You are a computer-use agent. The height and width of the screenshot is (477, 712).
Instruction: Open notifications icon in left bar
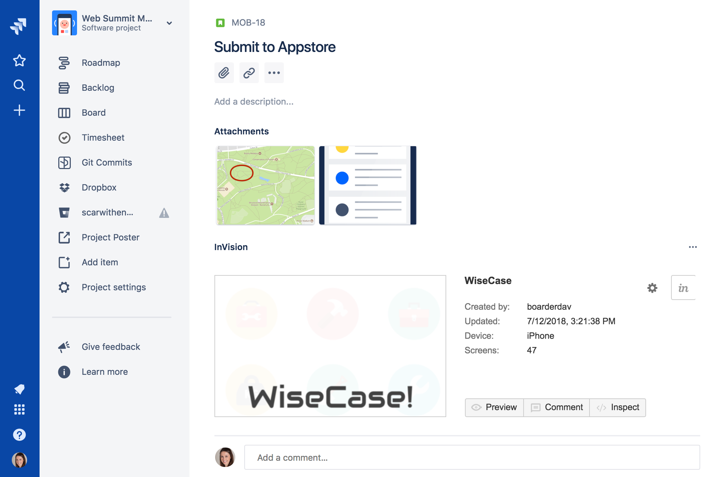tap(19, 389)
